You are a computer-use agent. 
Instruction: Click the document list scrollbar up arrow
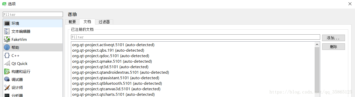pos(317,45)
